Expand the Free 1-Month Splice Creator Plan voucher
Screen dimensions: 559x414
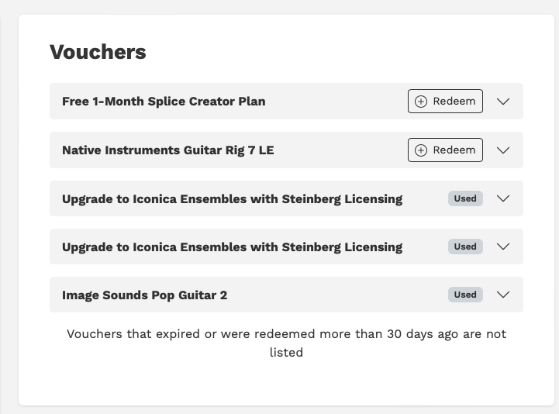pos(503,102)
